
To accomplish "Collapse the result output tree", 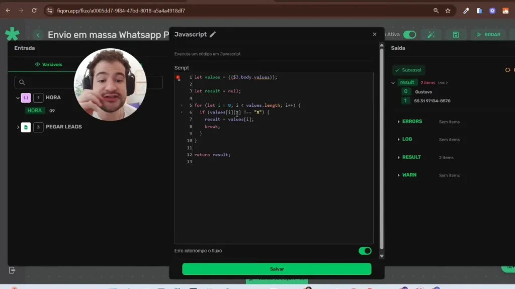I will [393, 83].
